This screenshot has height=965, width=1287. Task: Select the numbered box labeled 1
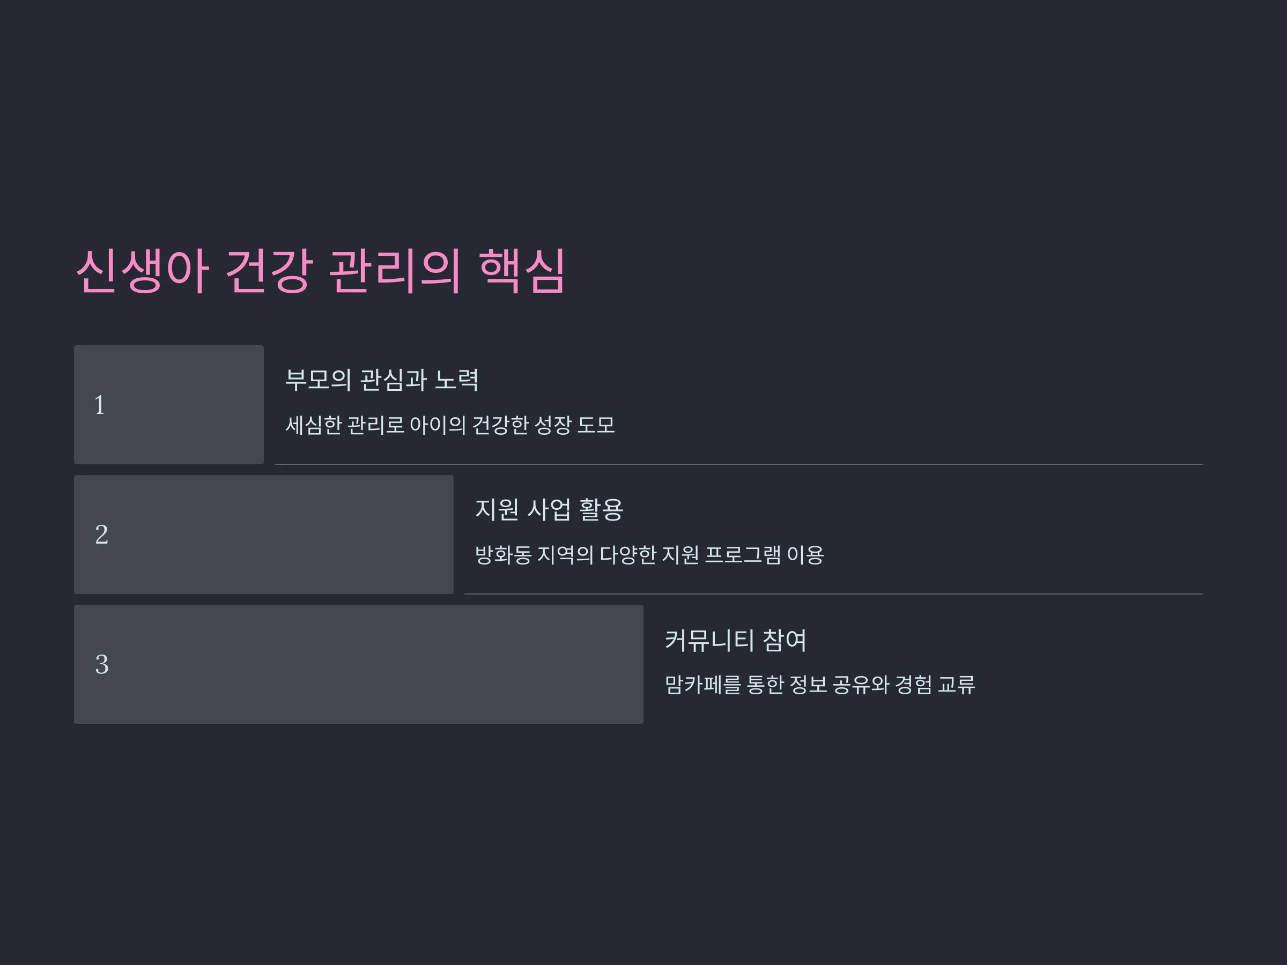point(169,404)
